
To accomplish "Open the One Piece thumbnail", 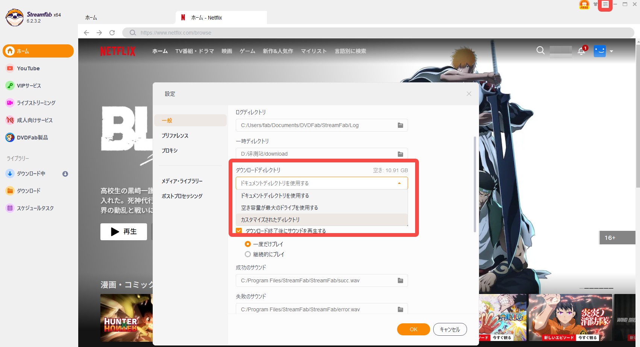I will point(503,318).
